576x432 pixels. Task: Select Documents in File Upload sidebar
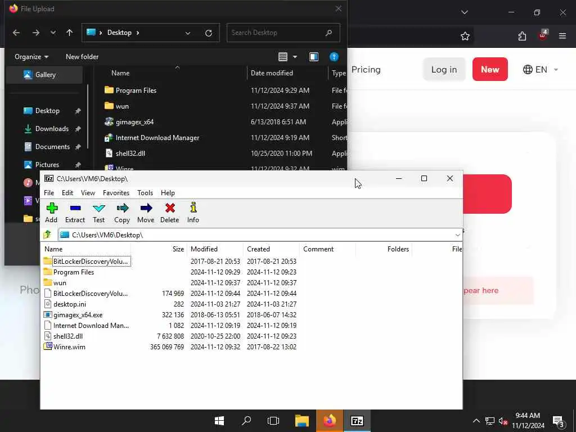click(52, 147)
